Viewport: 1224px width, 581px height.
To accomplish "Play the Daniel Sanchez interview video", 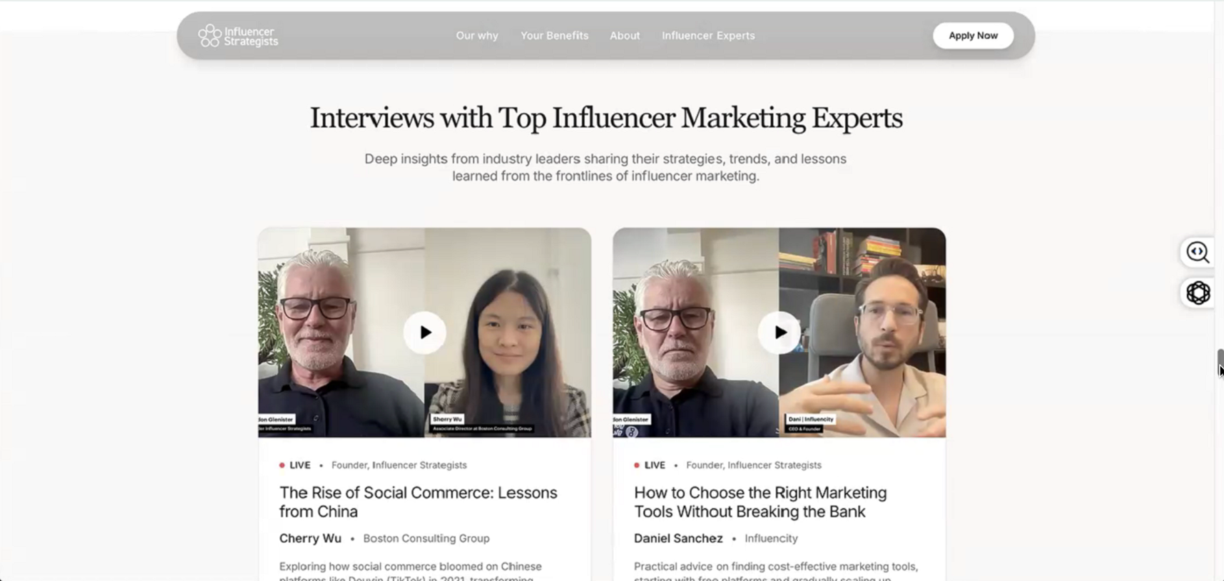I will tap(779, 333).
